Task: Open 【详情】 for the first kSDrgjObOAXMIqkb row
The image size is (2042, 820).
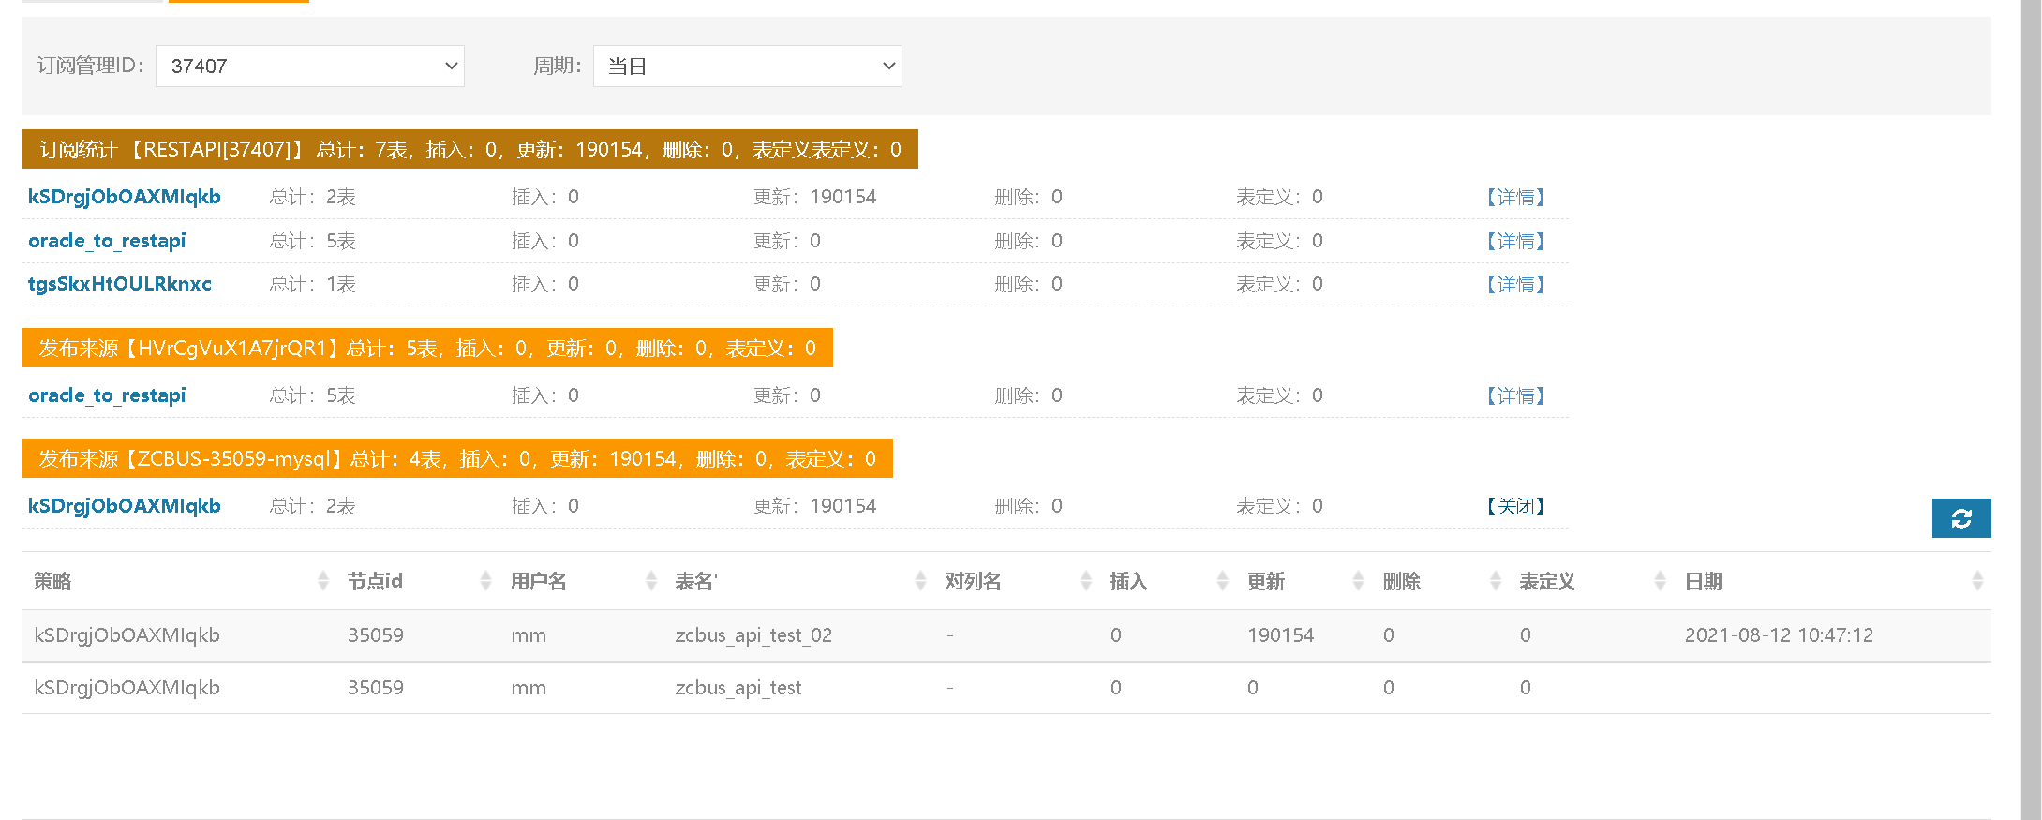Action: click(1515, 198)
